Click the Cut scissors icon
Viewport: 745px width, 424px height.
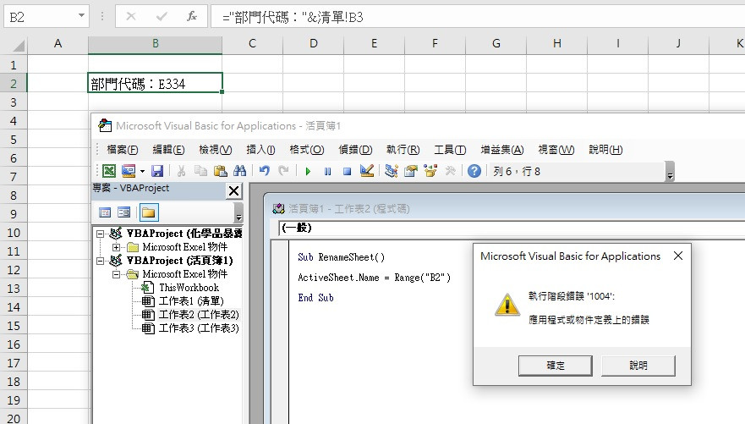coord(181,171)
